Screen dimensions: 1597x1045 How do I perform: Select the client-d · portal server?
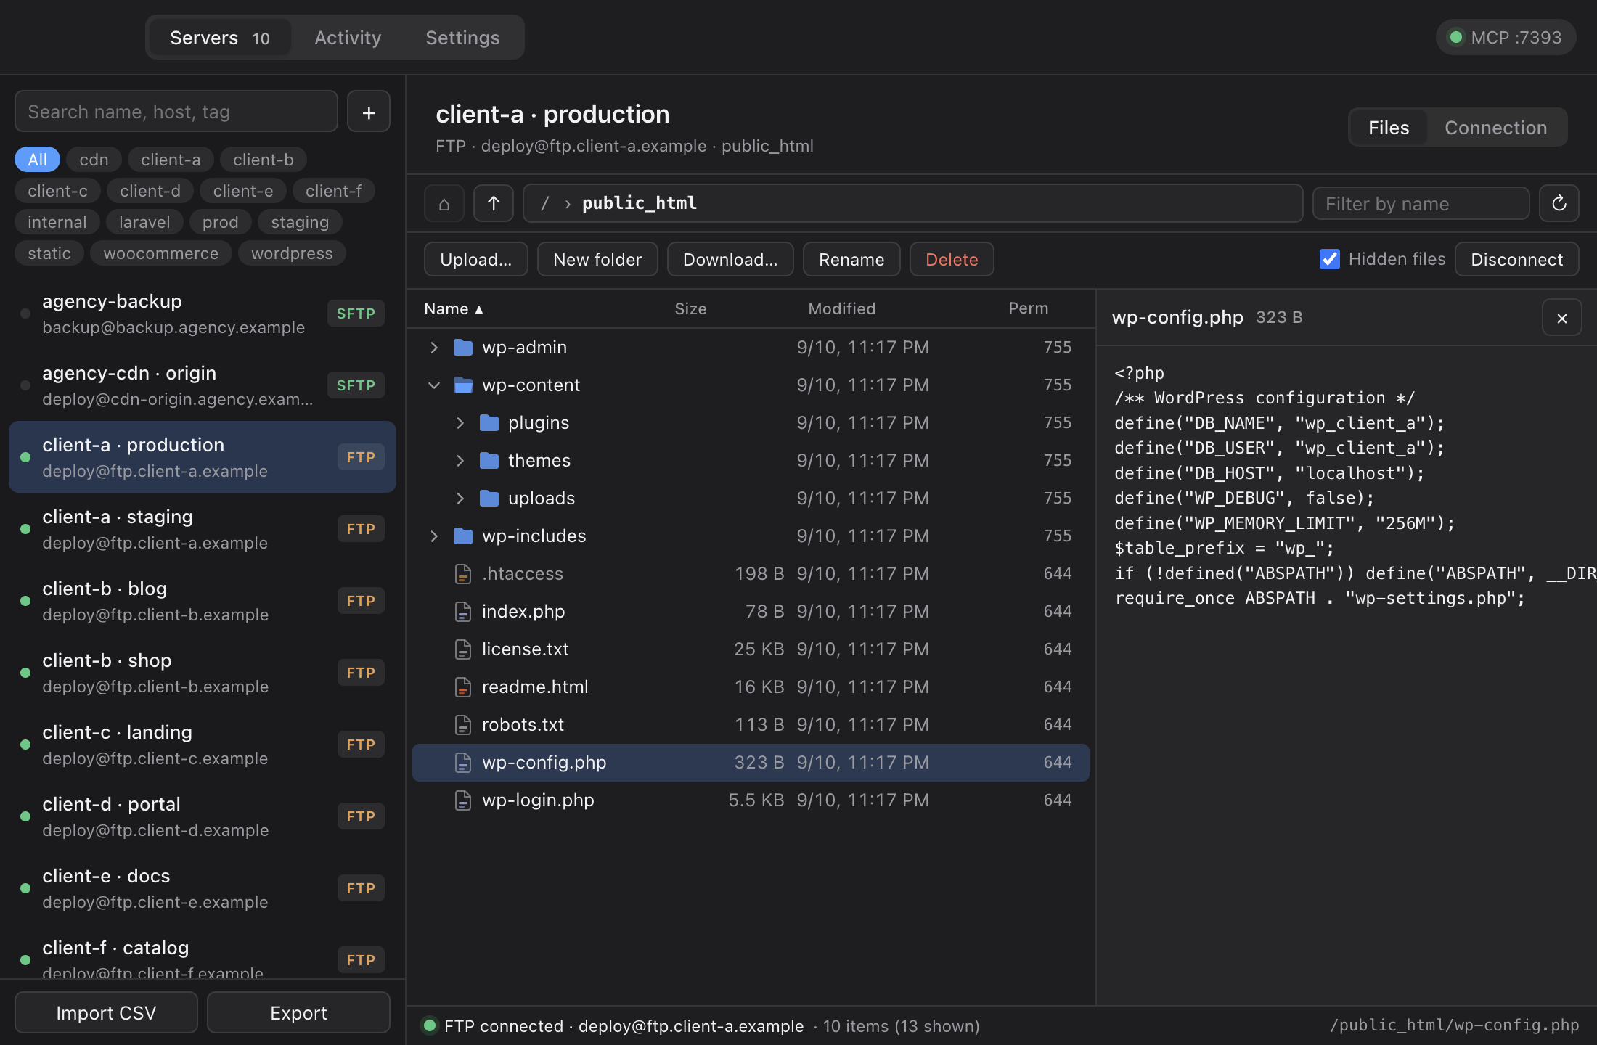tap(203, 816)
